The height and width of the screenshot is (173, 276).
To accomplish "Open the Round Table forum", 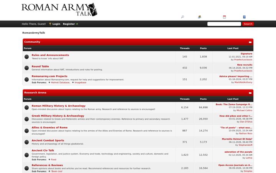I will pyautogui.click(x=40, y=67).
